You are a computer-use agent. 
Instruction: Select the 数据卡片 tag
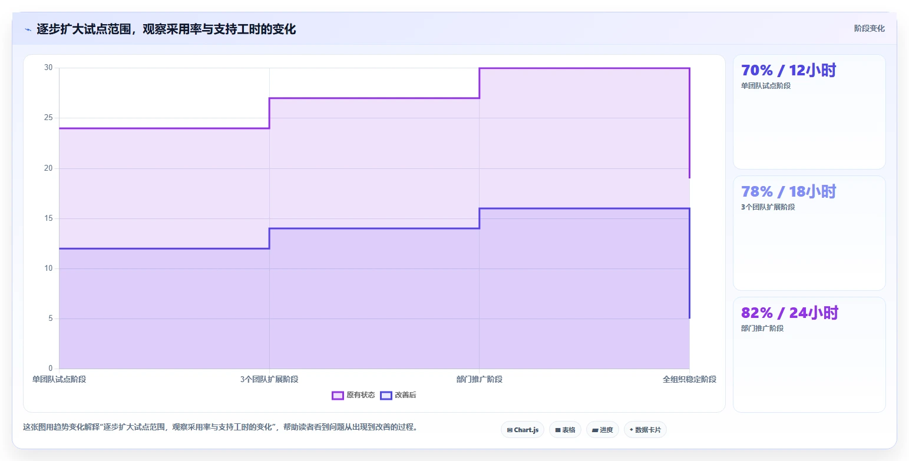point(645,430)
